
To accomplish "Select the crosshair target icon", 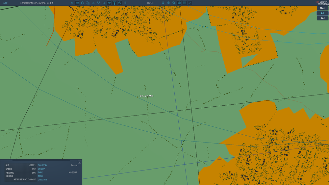I will 104,3.
